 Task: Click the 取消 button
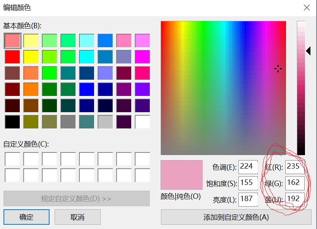tap(77, 217)
